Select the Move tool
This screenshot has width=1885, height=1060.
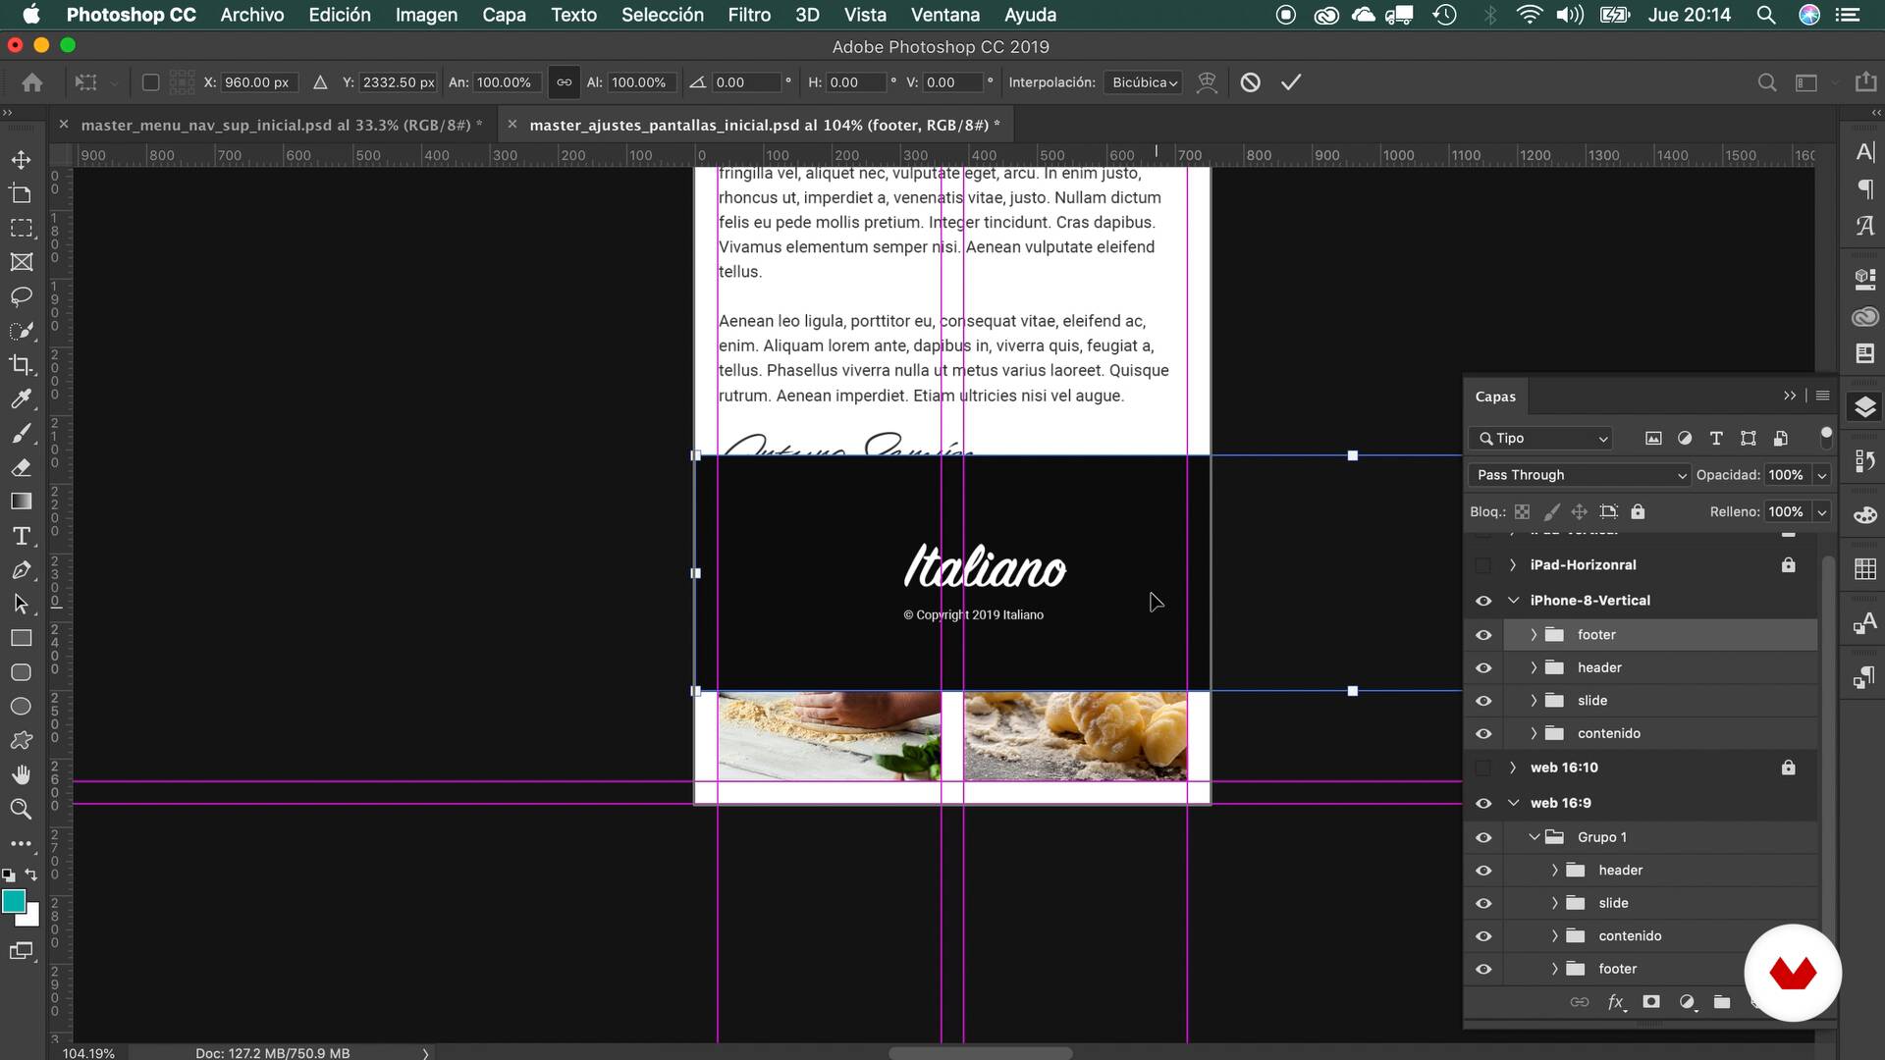pos(21,159)
